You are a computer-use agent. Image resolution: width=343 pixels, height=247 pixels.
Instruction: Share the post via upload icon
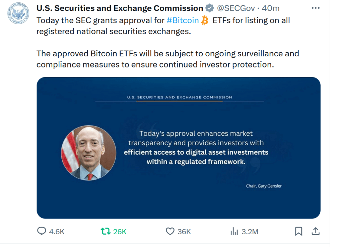click(316, 231)
